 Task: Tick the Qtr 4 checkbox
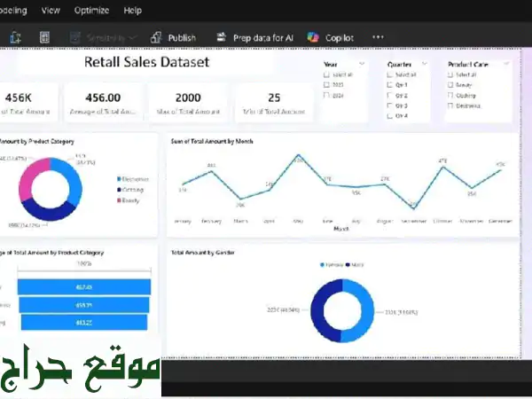[x=390, y=116]
